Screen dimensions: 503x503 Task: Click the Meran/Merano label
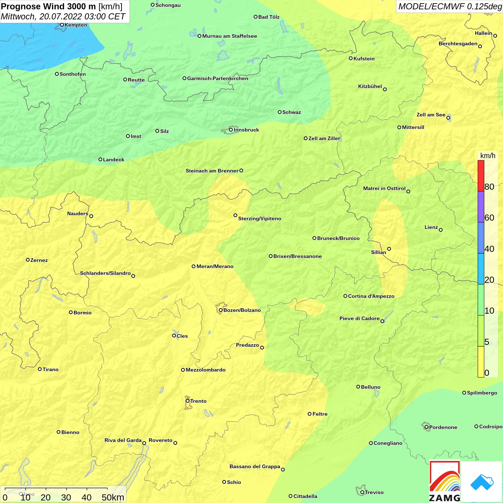click(x=215, y=266)
